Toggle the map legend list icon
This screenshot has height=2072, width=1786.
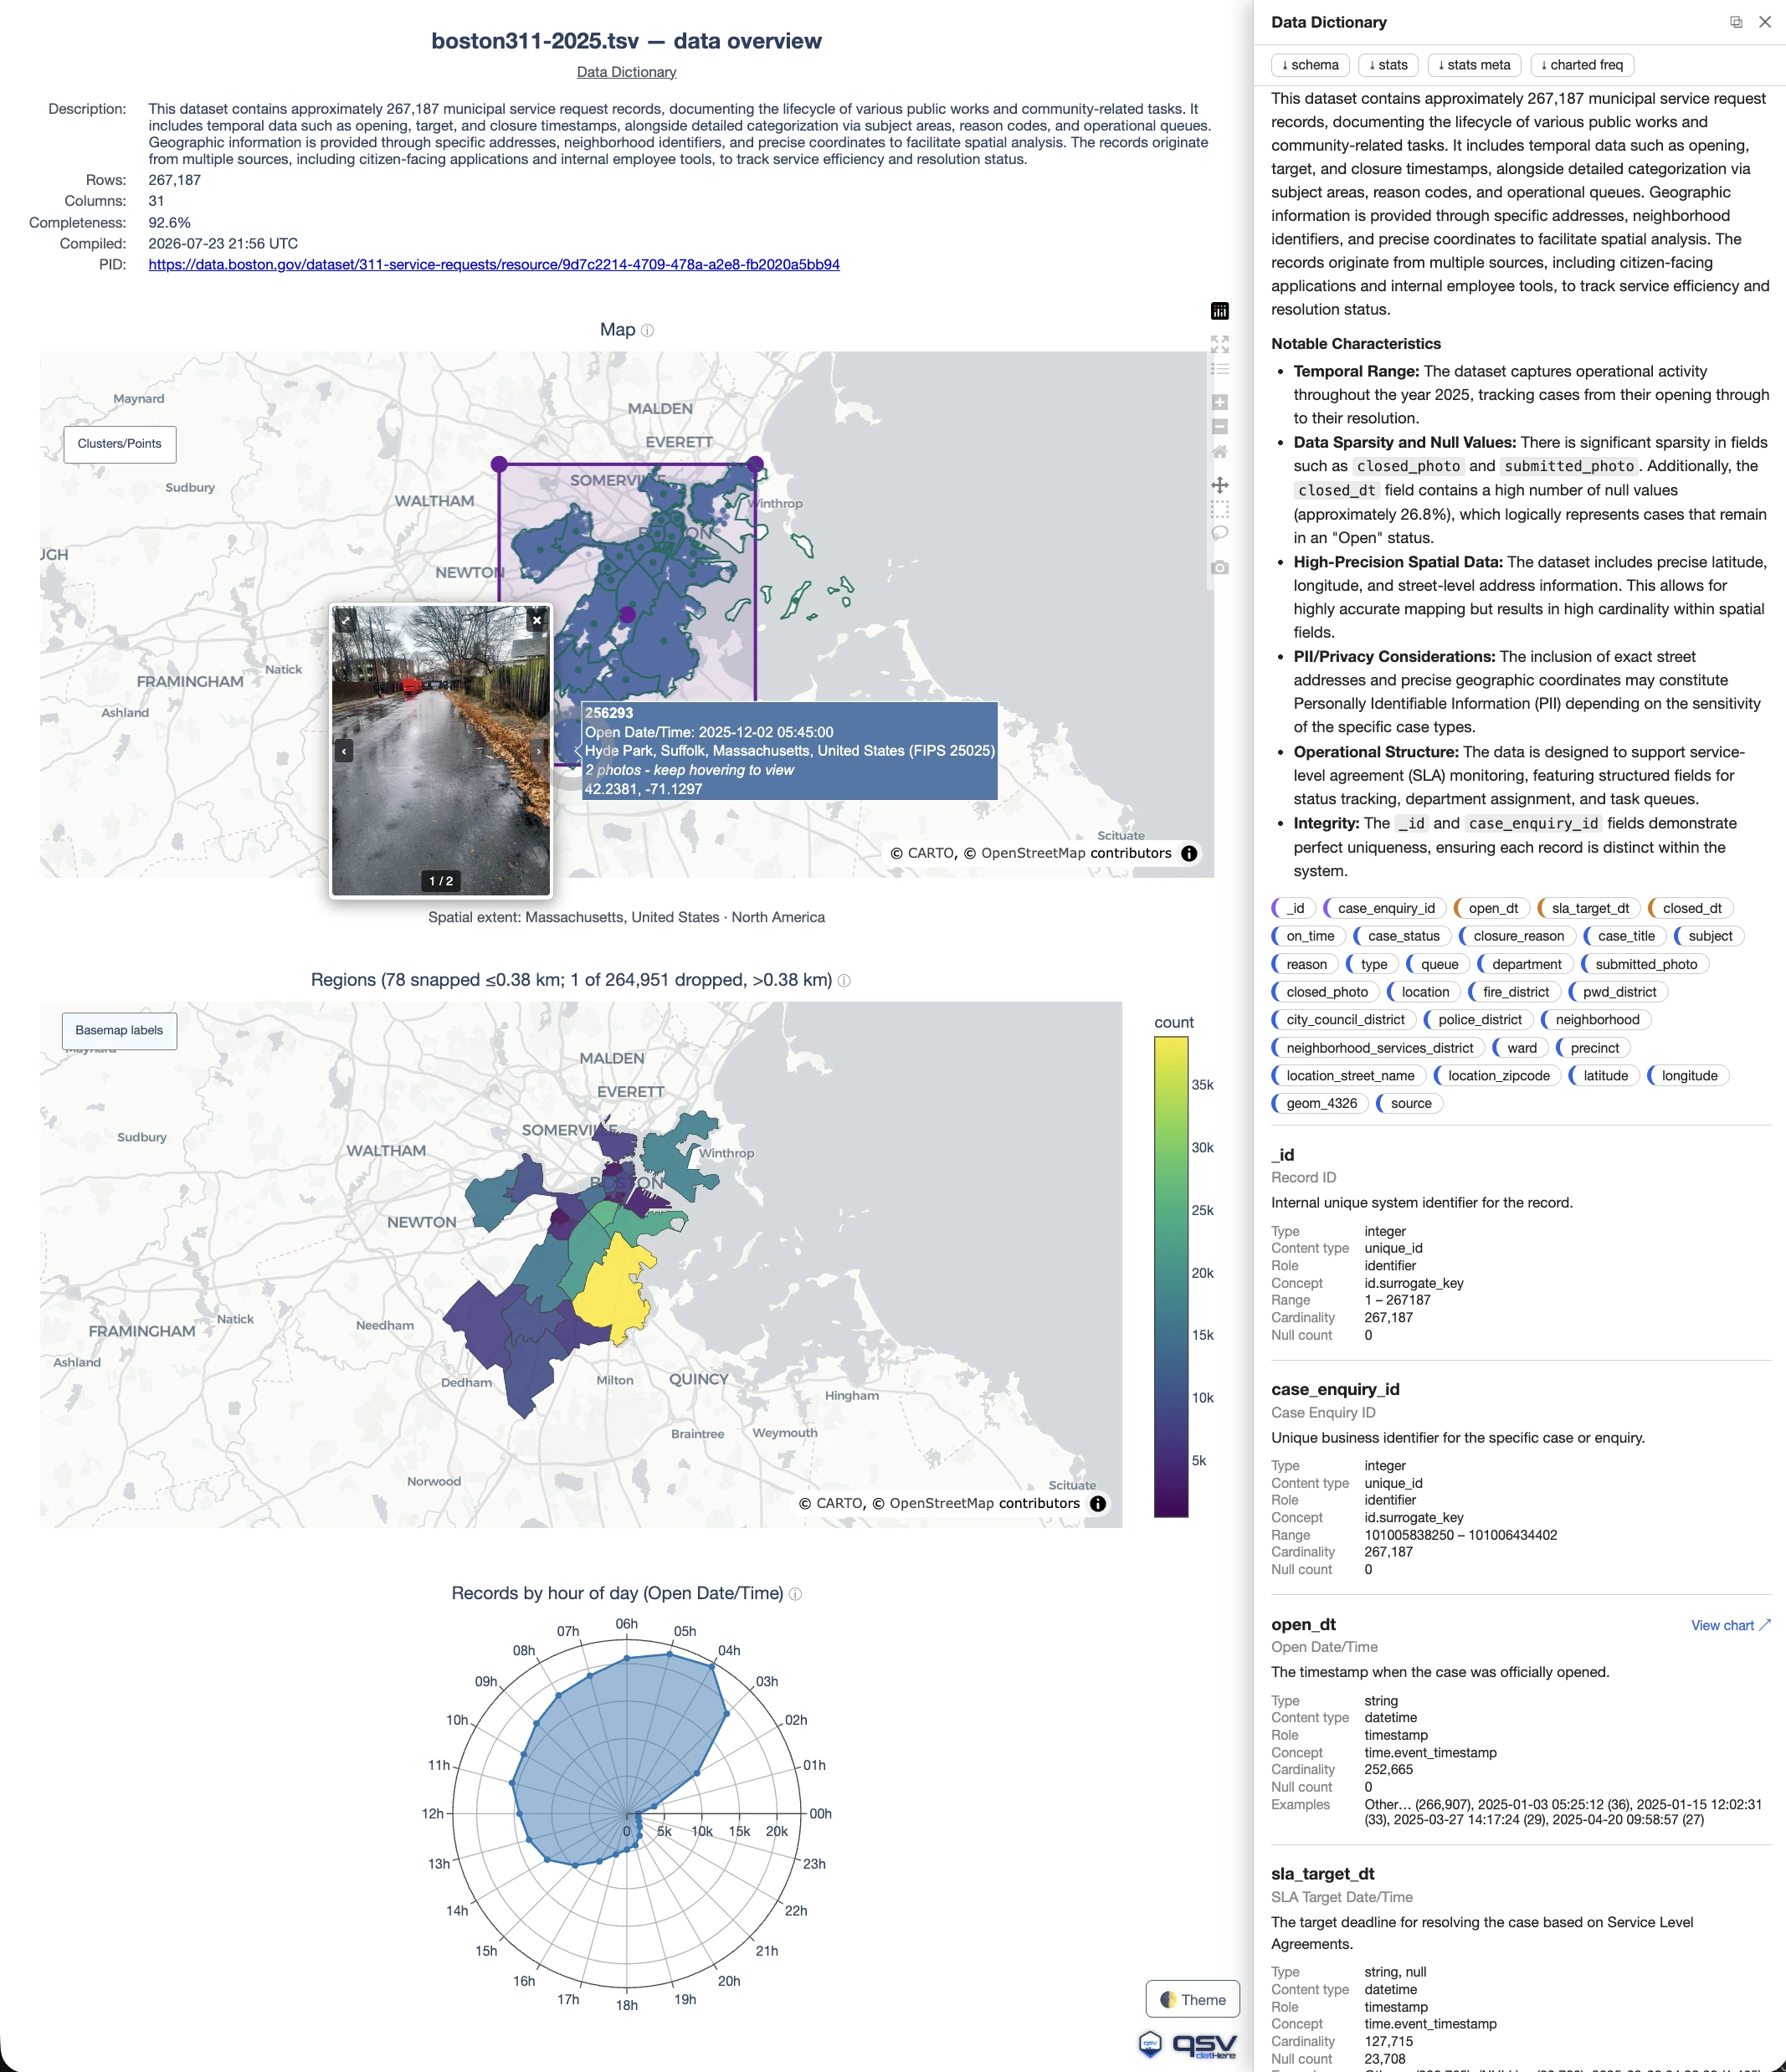pos(1219,369)
